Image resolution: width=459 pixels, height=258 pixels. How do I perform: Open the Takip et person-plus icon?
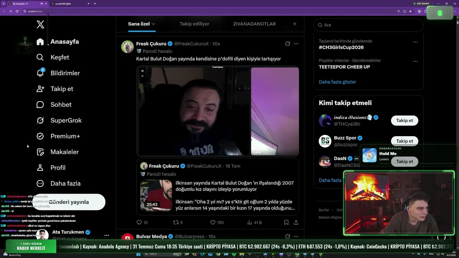coord(40,89)
